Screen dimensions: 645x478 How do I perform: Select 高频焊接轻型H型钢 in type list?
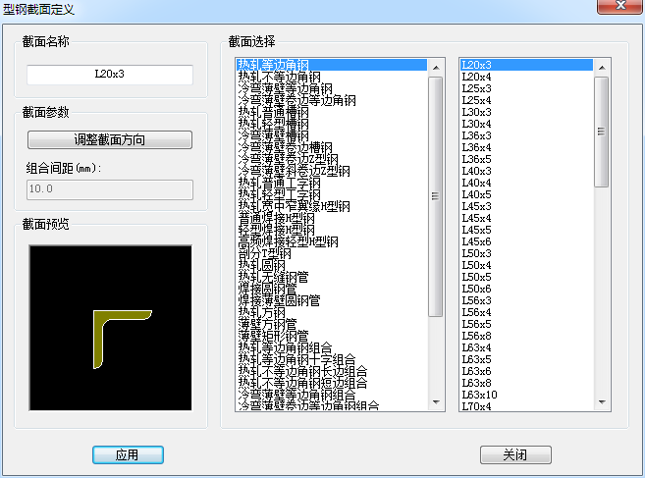point(332,241)
